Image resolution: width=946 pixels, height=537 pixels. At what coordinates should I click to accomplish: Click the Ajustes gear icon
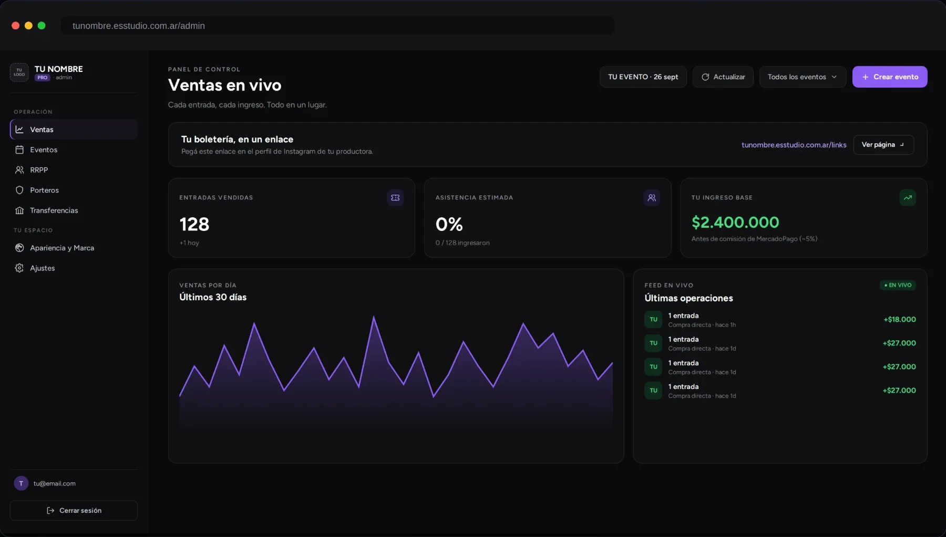click(19, 268)
